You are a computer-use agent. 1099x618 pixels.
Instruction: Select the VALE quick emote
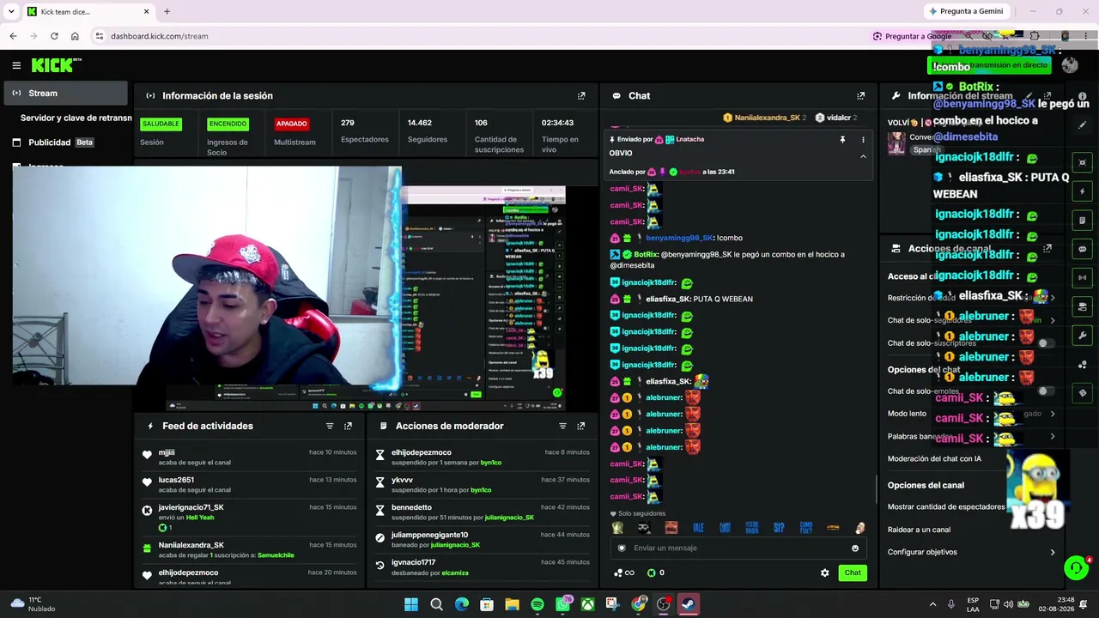point(698,528)
